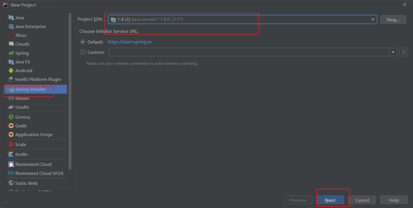The height and width of the screenshot is (208, 413).
Task: Click the Spring leaf icon
Action: point(11,53)
